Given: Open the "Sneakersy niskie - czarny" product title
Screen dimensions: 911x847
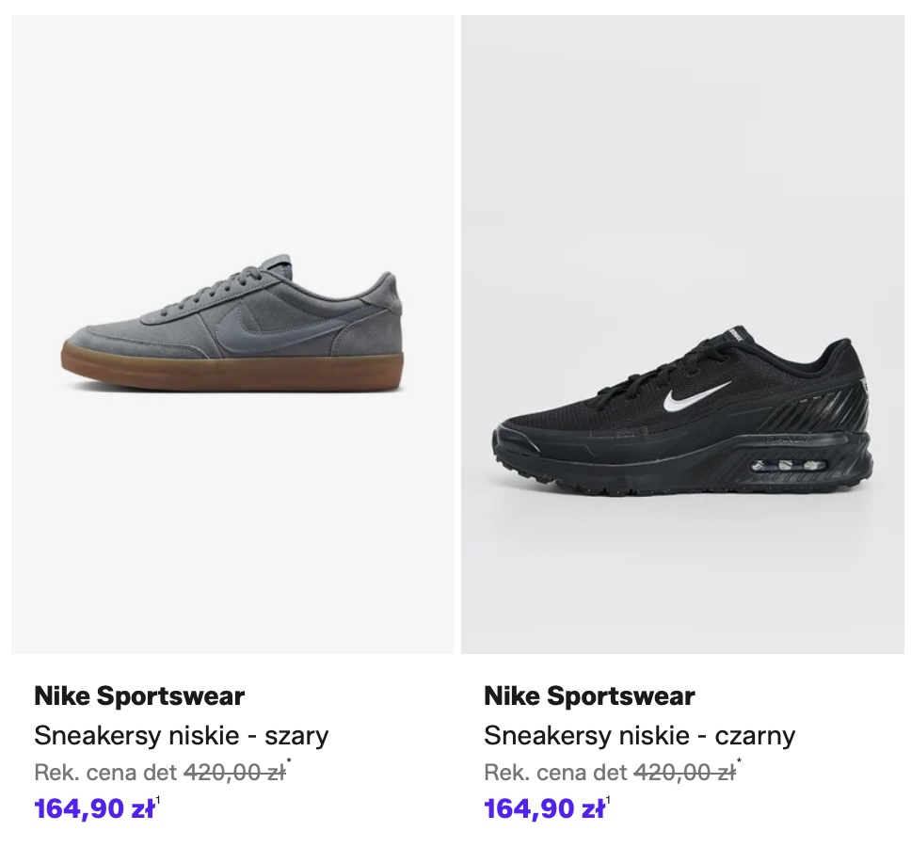Looking at the screenshot, I should point(640,735).
